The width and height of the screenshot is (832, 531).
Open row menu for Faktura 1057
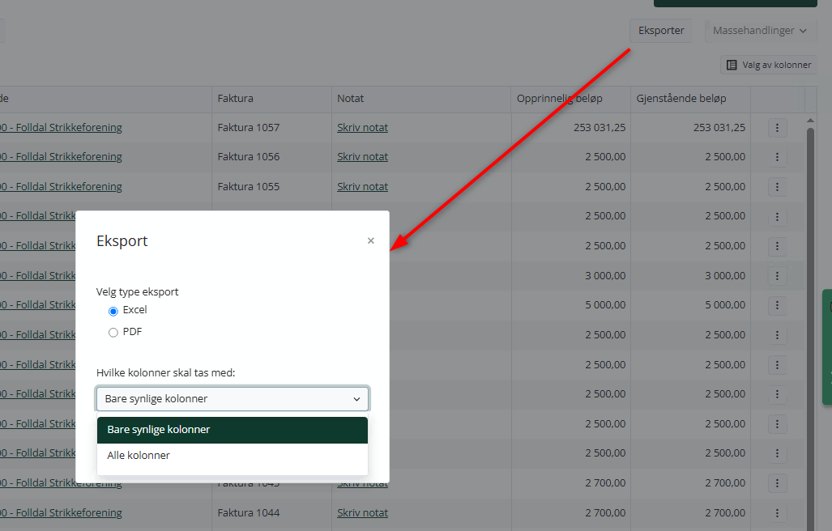pyautogui.click(x=778, y=128)
